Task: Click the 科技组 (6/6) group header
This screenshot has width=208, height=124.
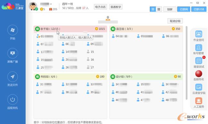Action: point(70,77)
